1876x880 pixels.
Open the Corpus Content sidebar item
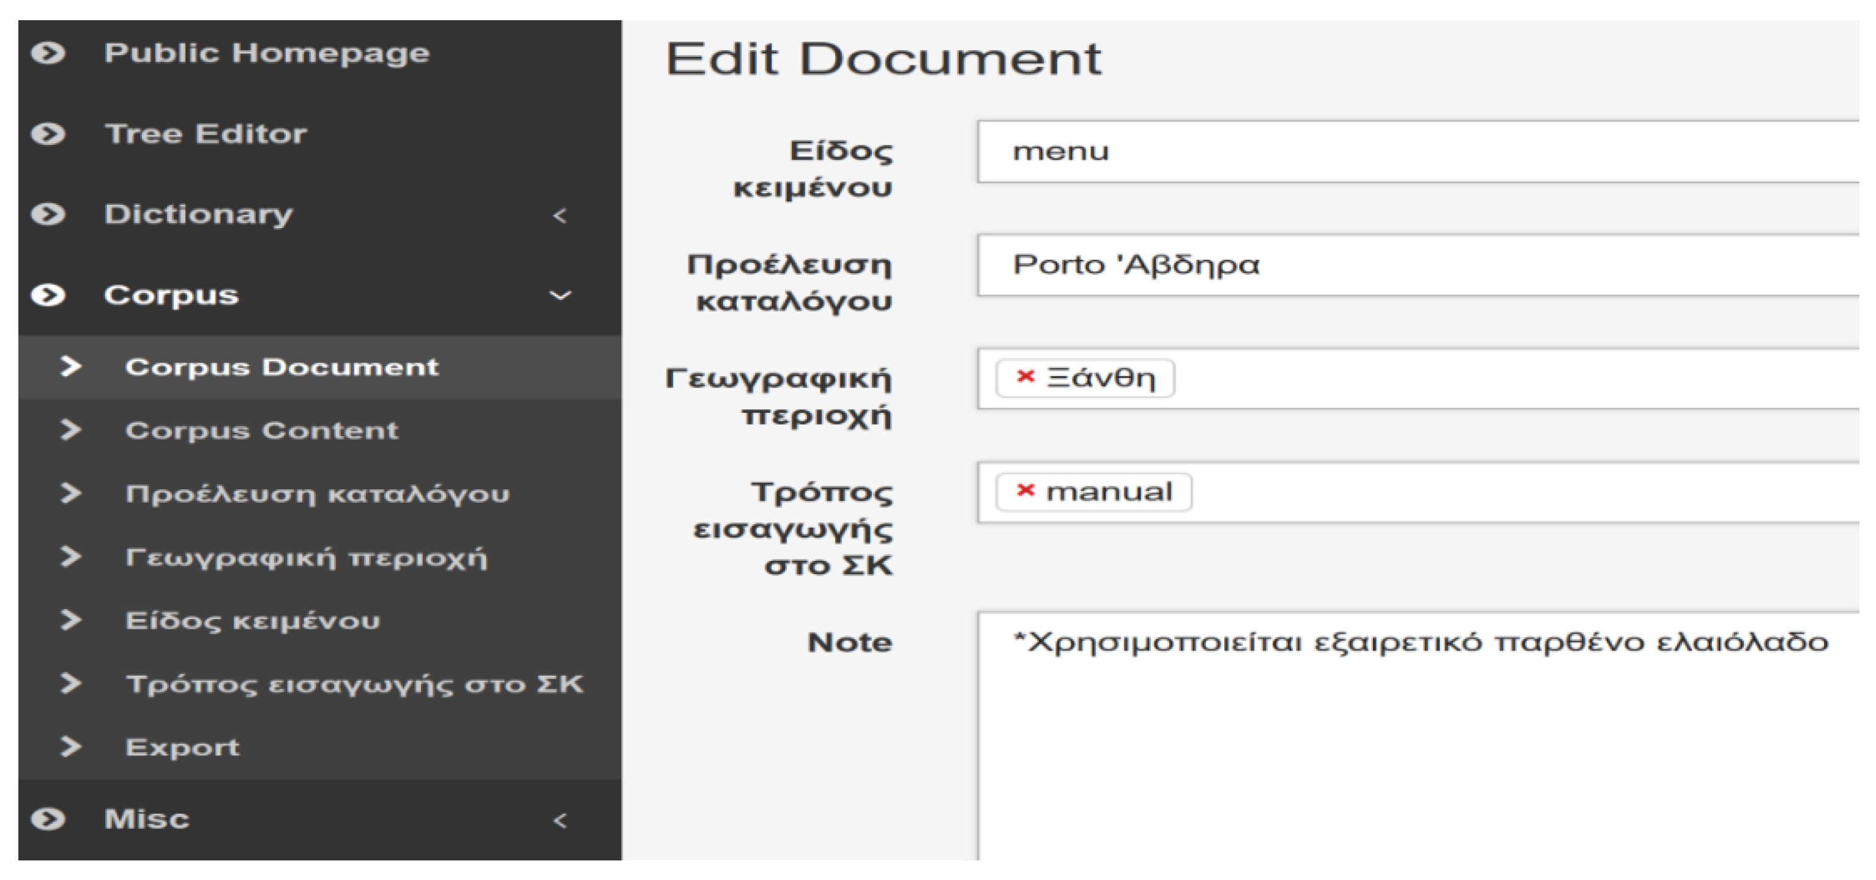point(261,430)
